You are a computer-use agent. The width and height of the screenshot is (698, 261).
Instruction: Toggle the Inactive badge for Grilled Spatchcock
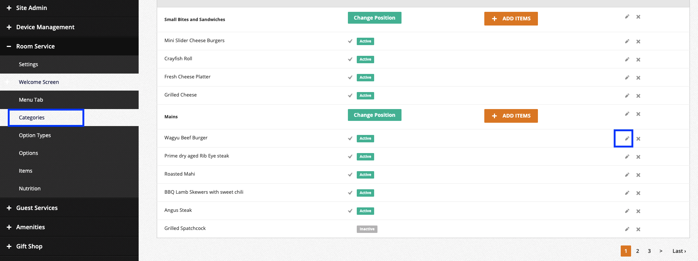(x=367, y=229)
